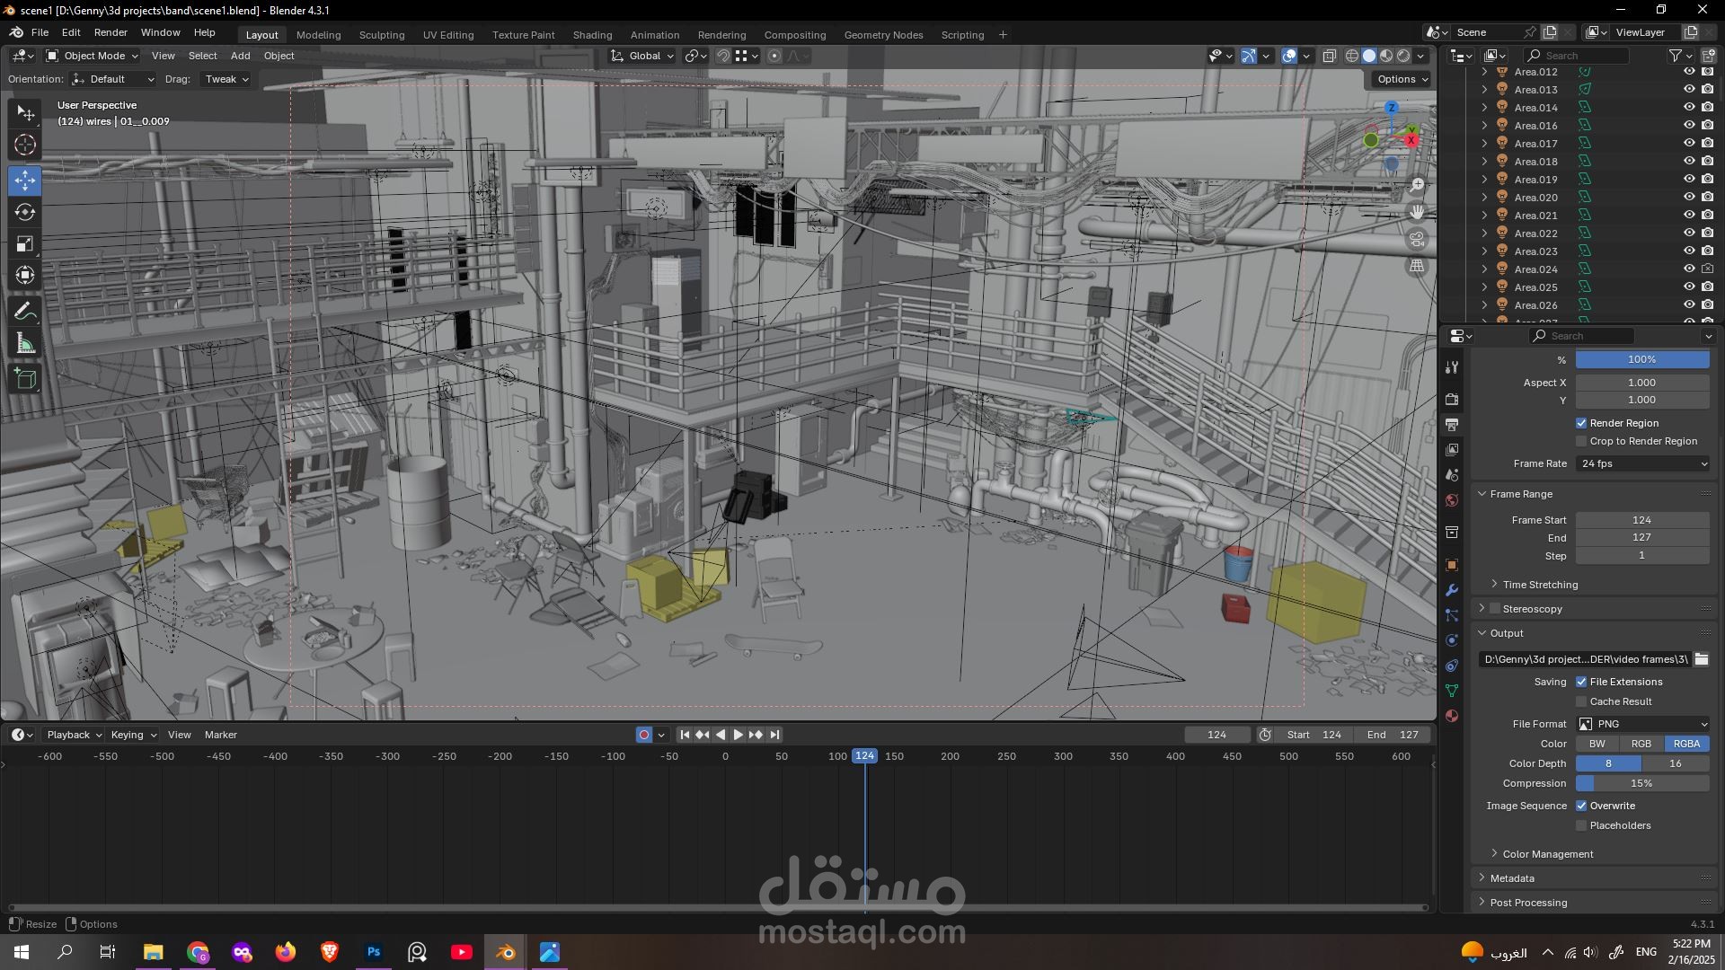The height and width of the screenshot is (970, 1725).
Task: Open the Render menu
Action: point(111,32)
